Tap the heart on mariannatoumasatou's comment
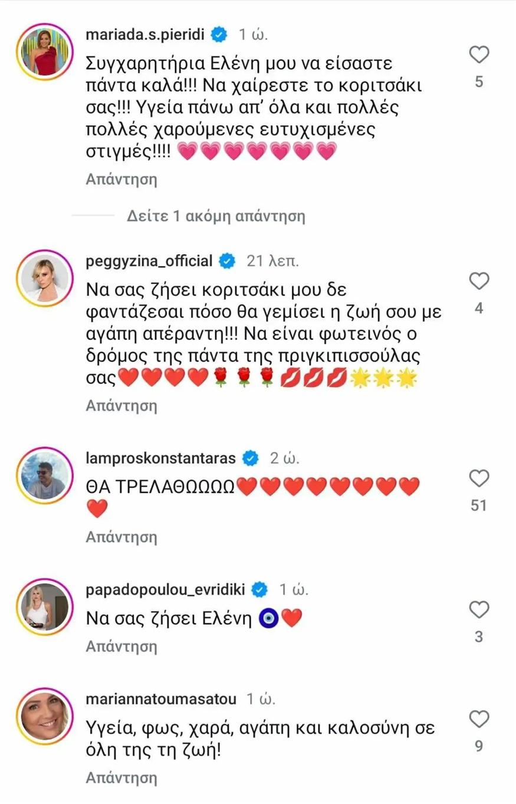Image resolution: width=516 pixels, height=804 pixels. (479, 719)
